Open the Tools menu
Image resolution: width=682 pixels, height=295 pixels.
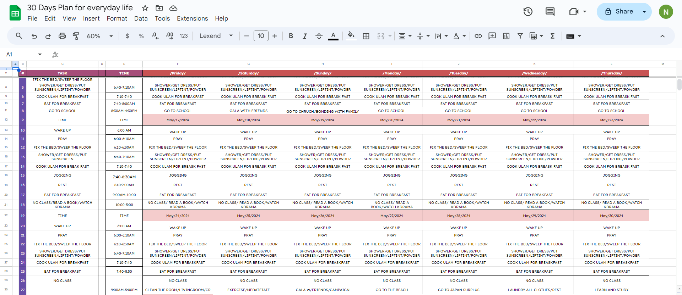point(162,18)
